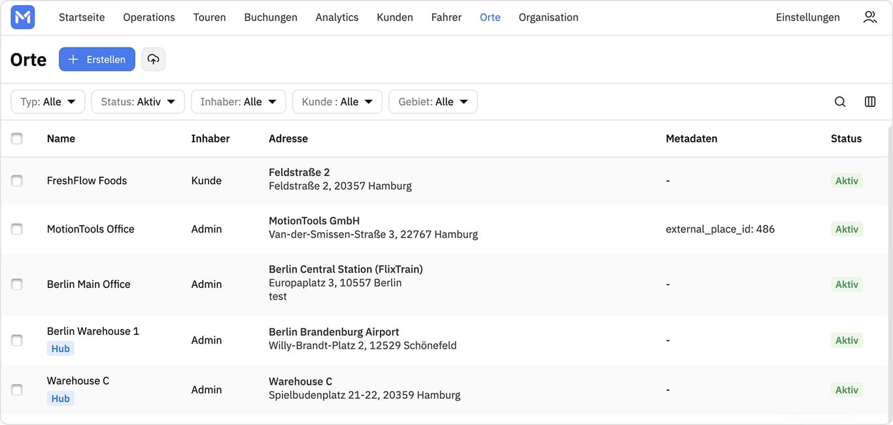Open the Warehouse C place name

pyautogui.click(x=78, y=381)
